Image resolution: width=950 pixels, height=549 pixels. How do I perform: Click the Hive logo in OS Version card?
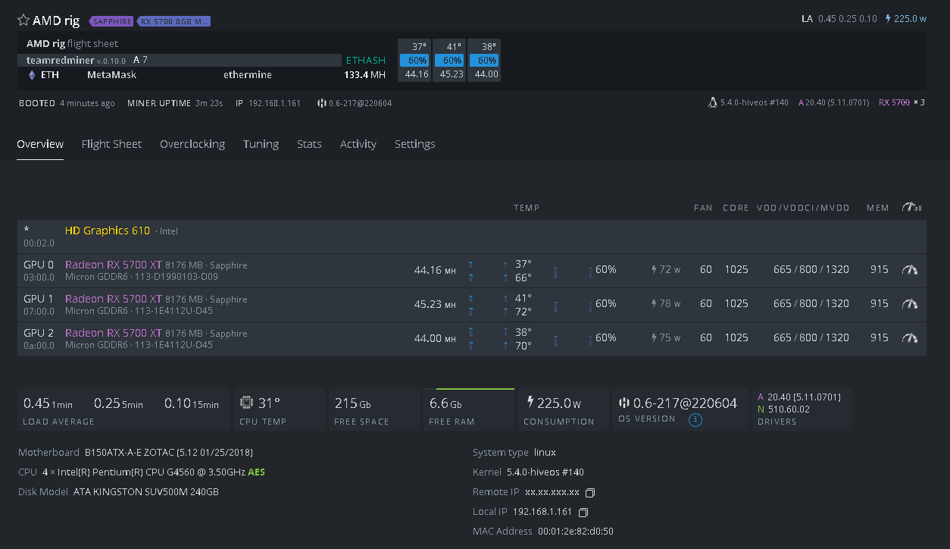point(624,403)
